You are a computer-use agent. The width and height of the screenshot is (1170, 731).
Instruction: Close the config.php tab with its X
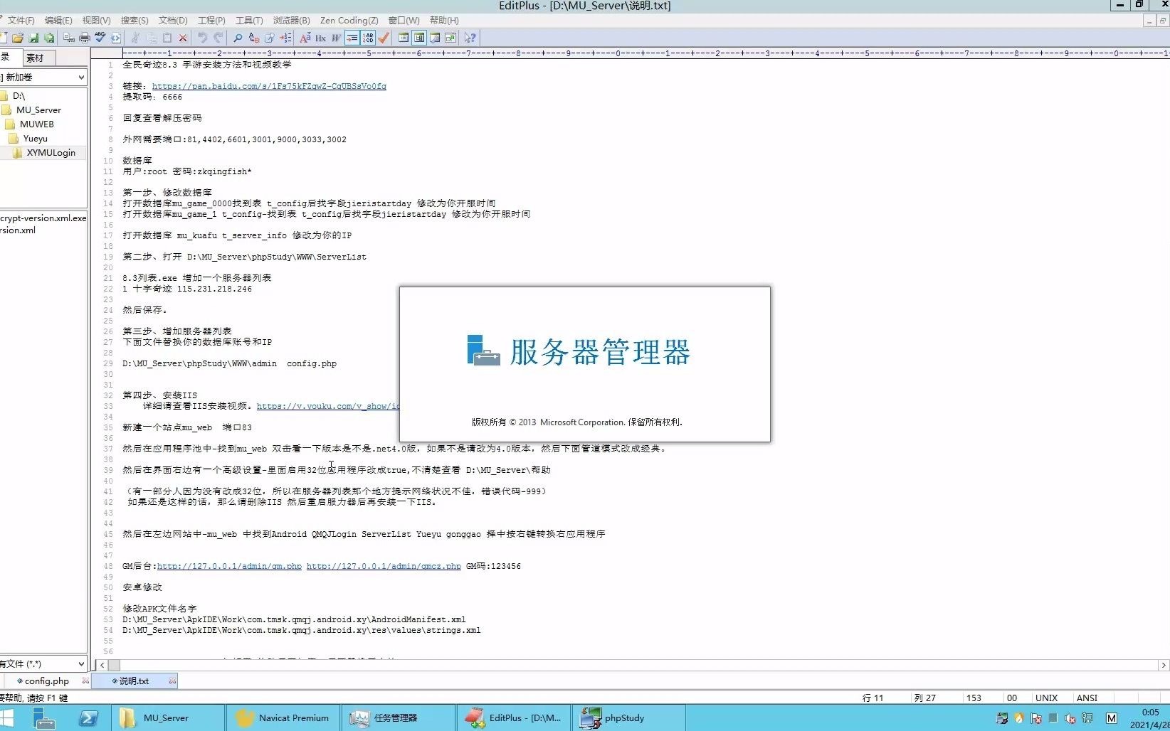pyautogui.click(x=85, y=681)
